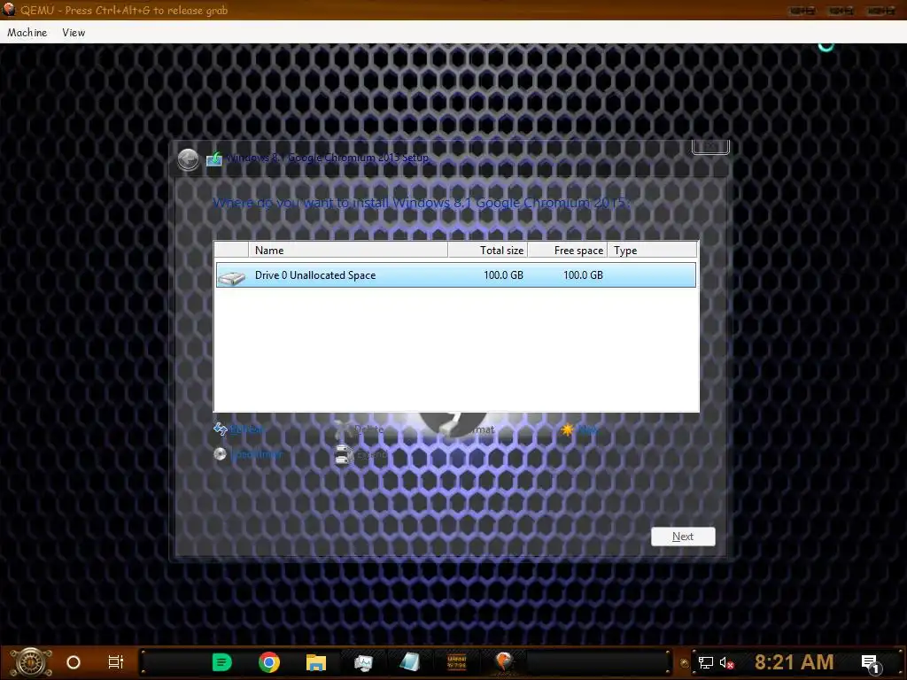The height and width of the screenshot is (680, 907).
Task: Open the system monitor taskbar icon
Action: [x=363, y=662]
